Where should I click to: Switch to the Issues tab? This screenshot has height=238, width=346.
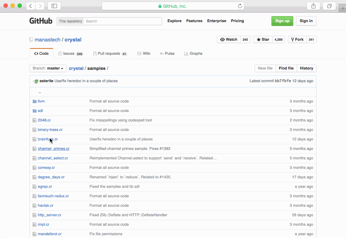point(70,54)
